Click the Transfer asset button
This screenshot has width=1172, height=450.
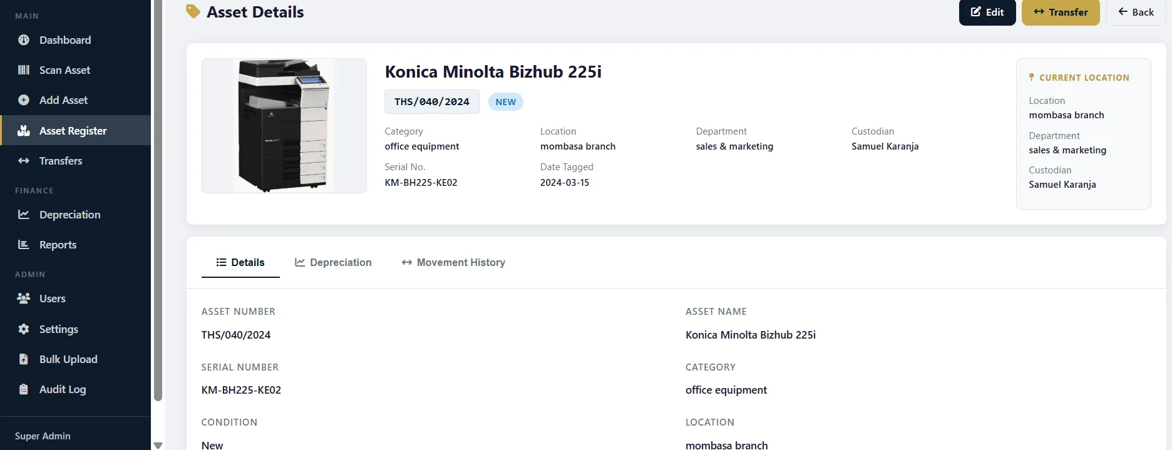[x=1061, y=12]
